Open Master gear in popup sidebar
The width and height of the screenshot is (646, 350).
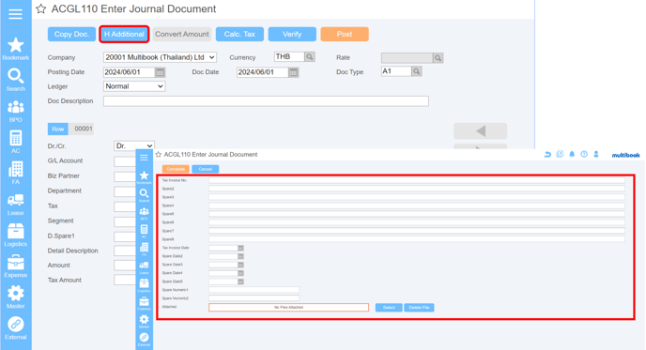[x=144, y=321]
